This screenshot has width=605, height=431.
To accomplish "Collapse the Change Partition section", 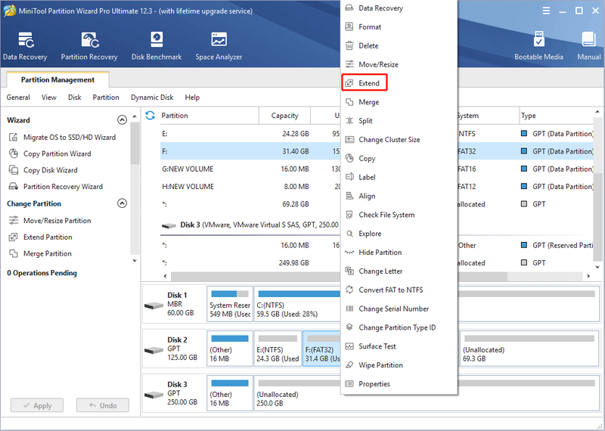I will coord(122,203).
